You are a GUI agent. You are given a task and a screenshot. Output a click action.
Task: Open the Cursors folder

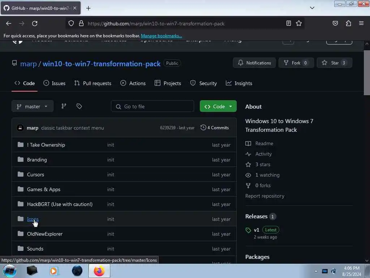[x=35, y=175]
